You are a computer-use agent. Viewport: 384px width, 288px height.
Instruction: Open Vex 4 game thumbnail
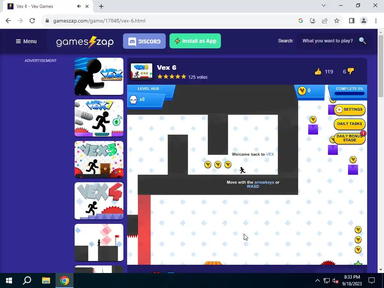pos(99,201)
